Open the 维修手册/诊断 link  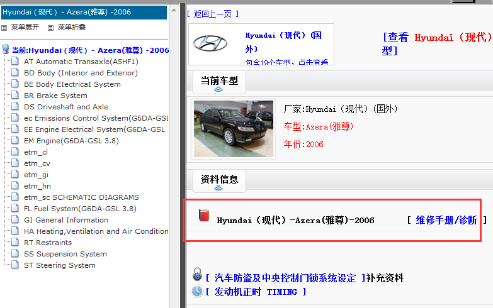[446, 220]
